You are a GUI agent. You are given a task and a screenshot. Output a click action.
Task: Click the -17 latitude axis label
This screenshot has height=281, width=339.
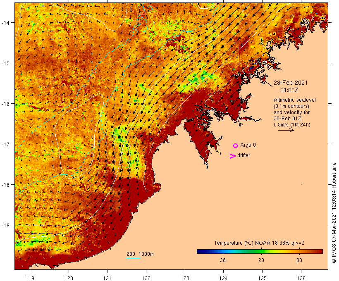tap(5, 144)
